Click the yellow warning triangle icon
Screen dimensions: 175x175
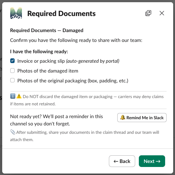pyautogui.click(x=19, y=96)
